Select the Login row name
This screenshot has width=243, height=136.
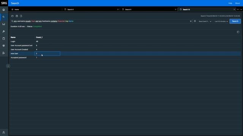(13, 42)
